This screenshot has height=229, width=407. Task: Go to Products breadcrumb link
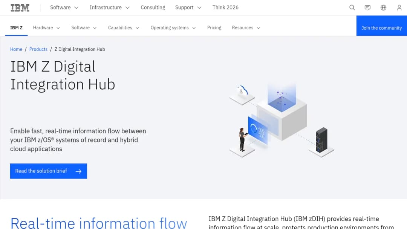[38, 49]
